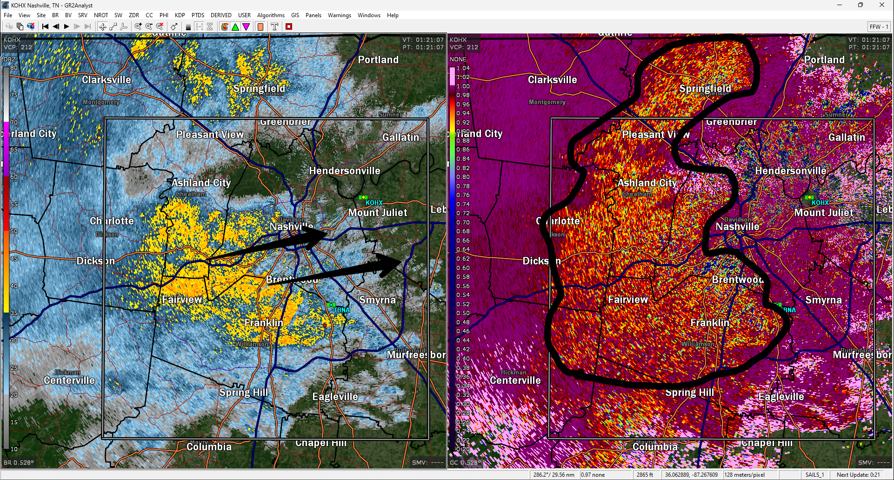This screenshot has height=480, width=894.
Task: Click the copy image icon
Action: pyautogui.click(x=20, y=26)
